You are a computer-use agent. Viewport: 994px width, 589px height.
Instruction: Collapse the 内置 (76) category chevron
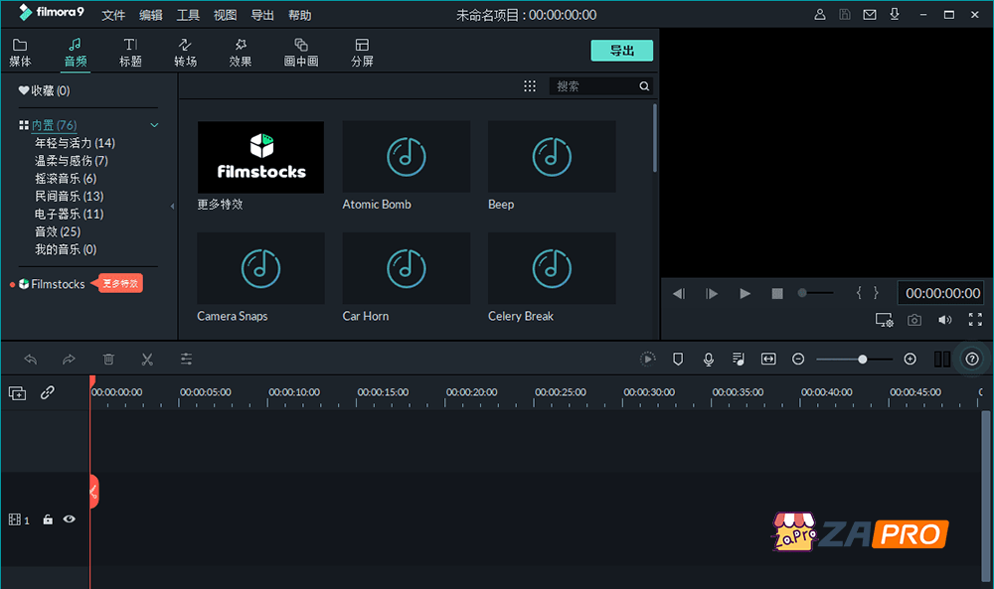pos(154,124)
